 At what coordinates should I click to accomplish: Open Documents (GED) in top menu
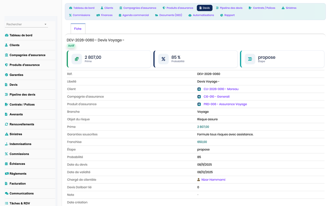169,15
